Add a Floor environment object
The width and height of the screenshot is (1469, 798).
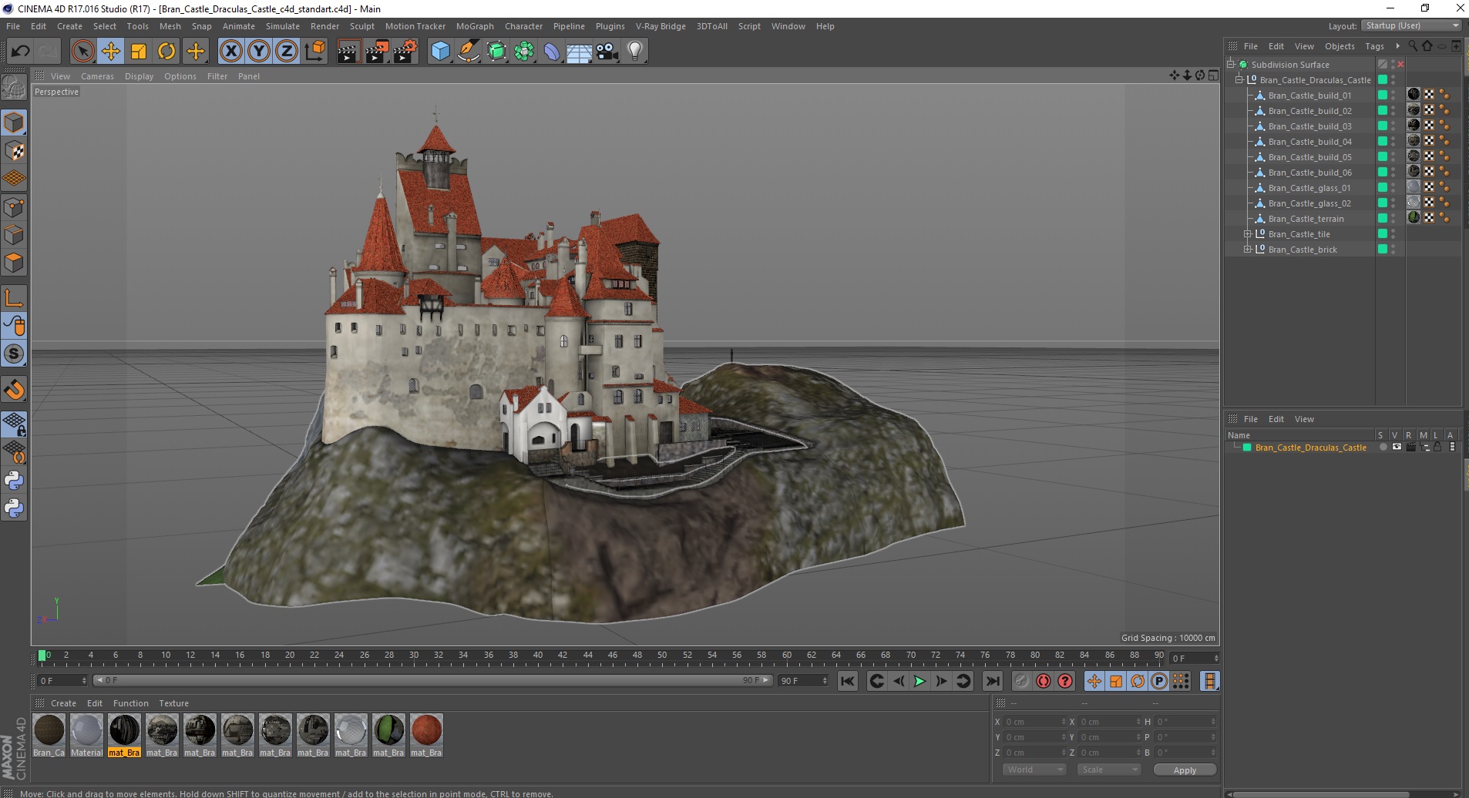pyautogui.click(x=580, y=52)
